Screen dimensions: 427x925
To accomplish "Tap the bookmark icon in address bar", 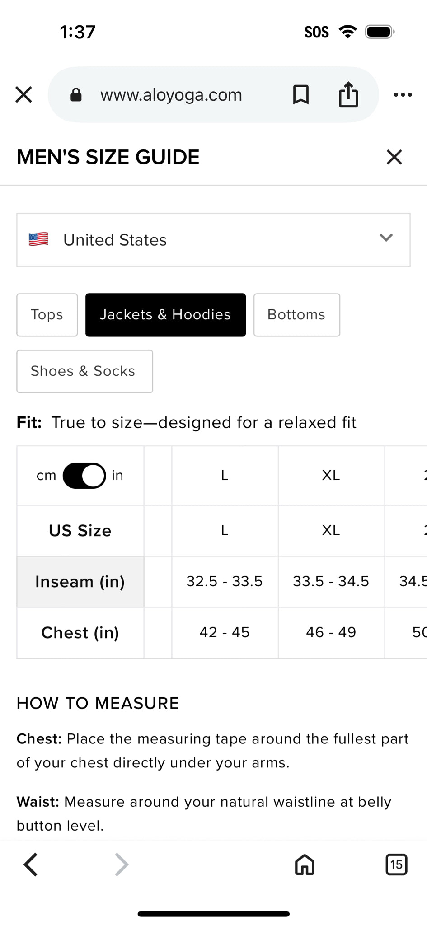I will click(x=301, y=95).
